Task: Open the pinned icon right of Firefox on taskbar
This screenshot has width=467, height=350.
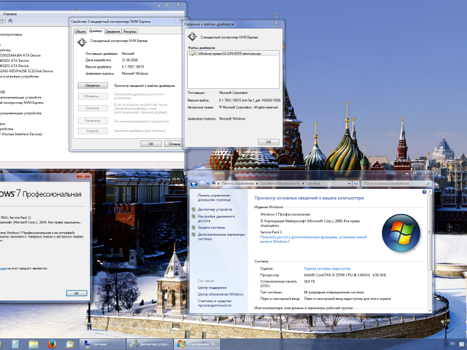Action: click(x=69, y=344)
